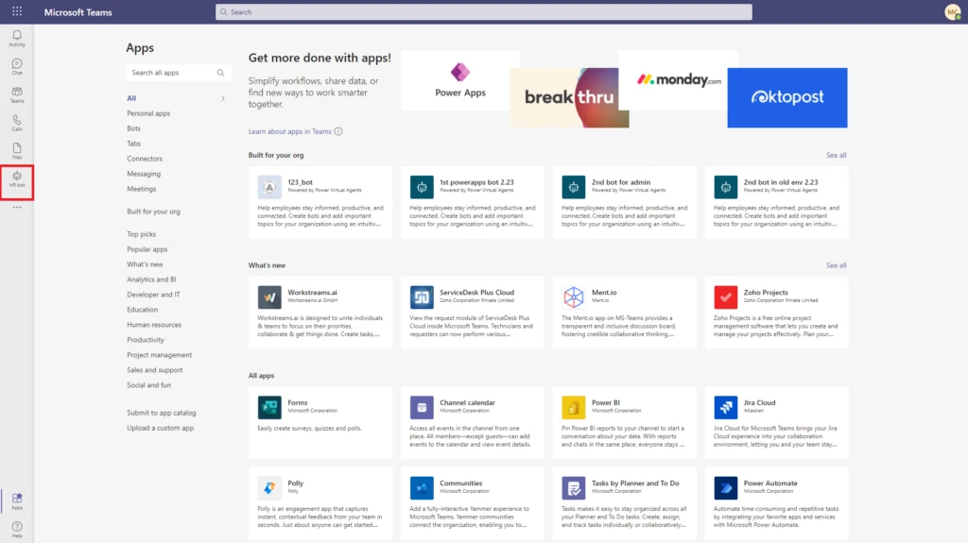
Task: Open the 1st powerapps bot 2.23 icon
Action: [x=422, y=187]
